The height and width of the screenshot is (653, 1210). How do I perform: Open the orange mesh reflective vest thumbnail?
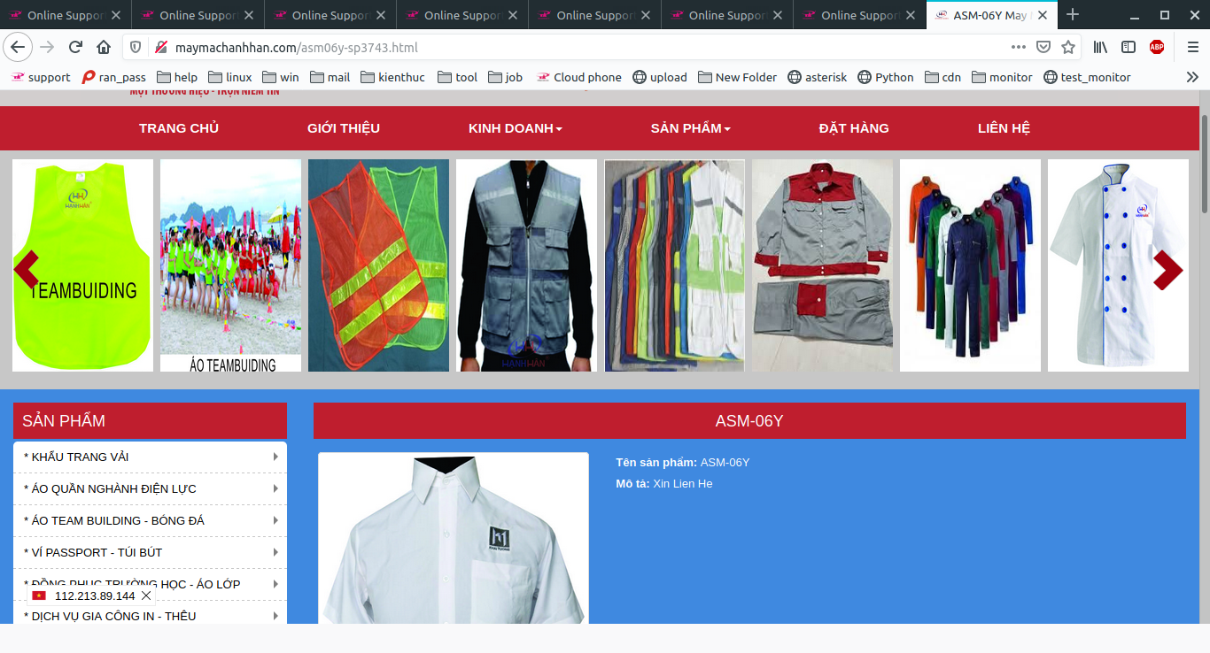coord(378,265)
